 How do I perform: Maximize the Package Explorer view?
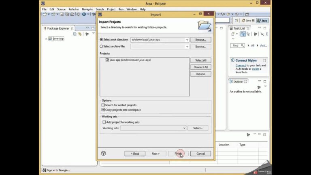tap(93, 28)
